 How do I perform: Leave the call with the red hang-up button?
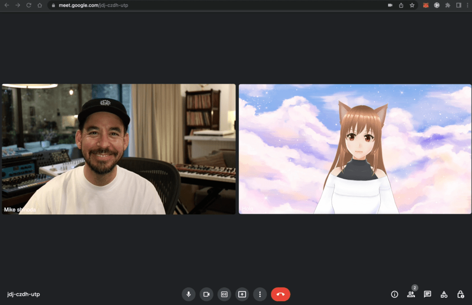(281, 294)
